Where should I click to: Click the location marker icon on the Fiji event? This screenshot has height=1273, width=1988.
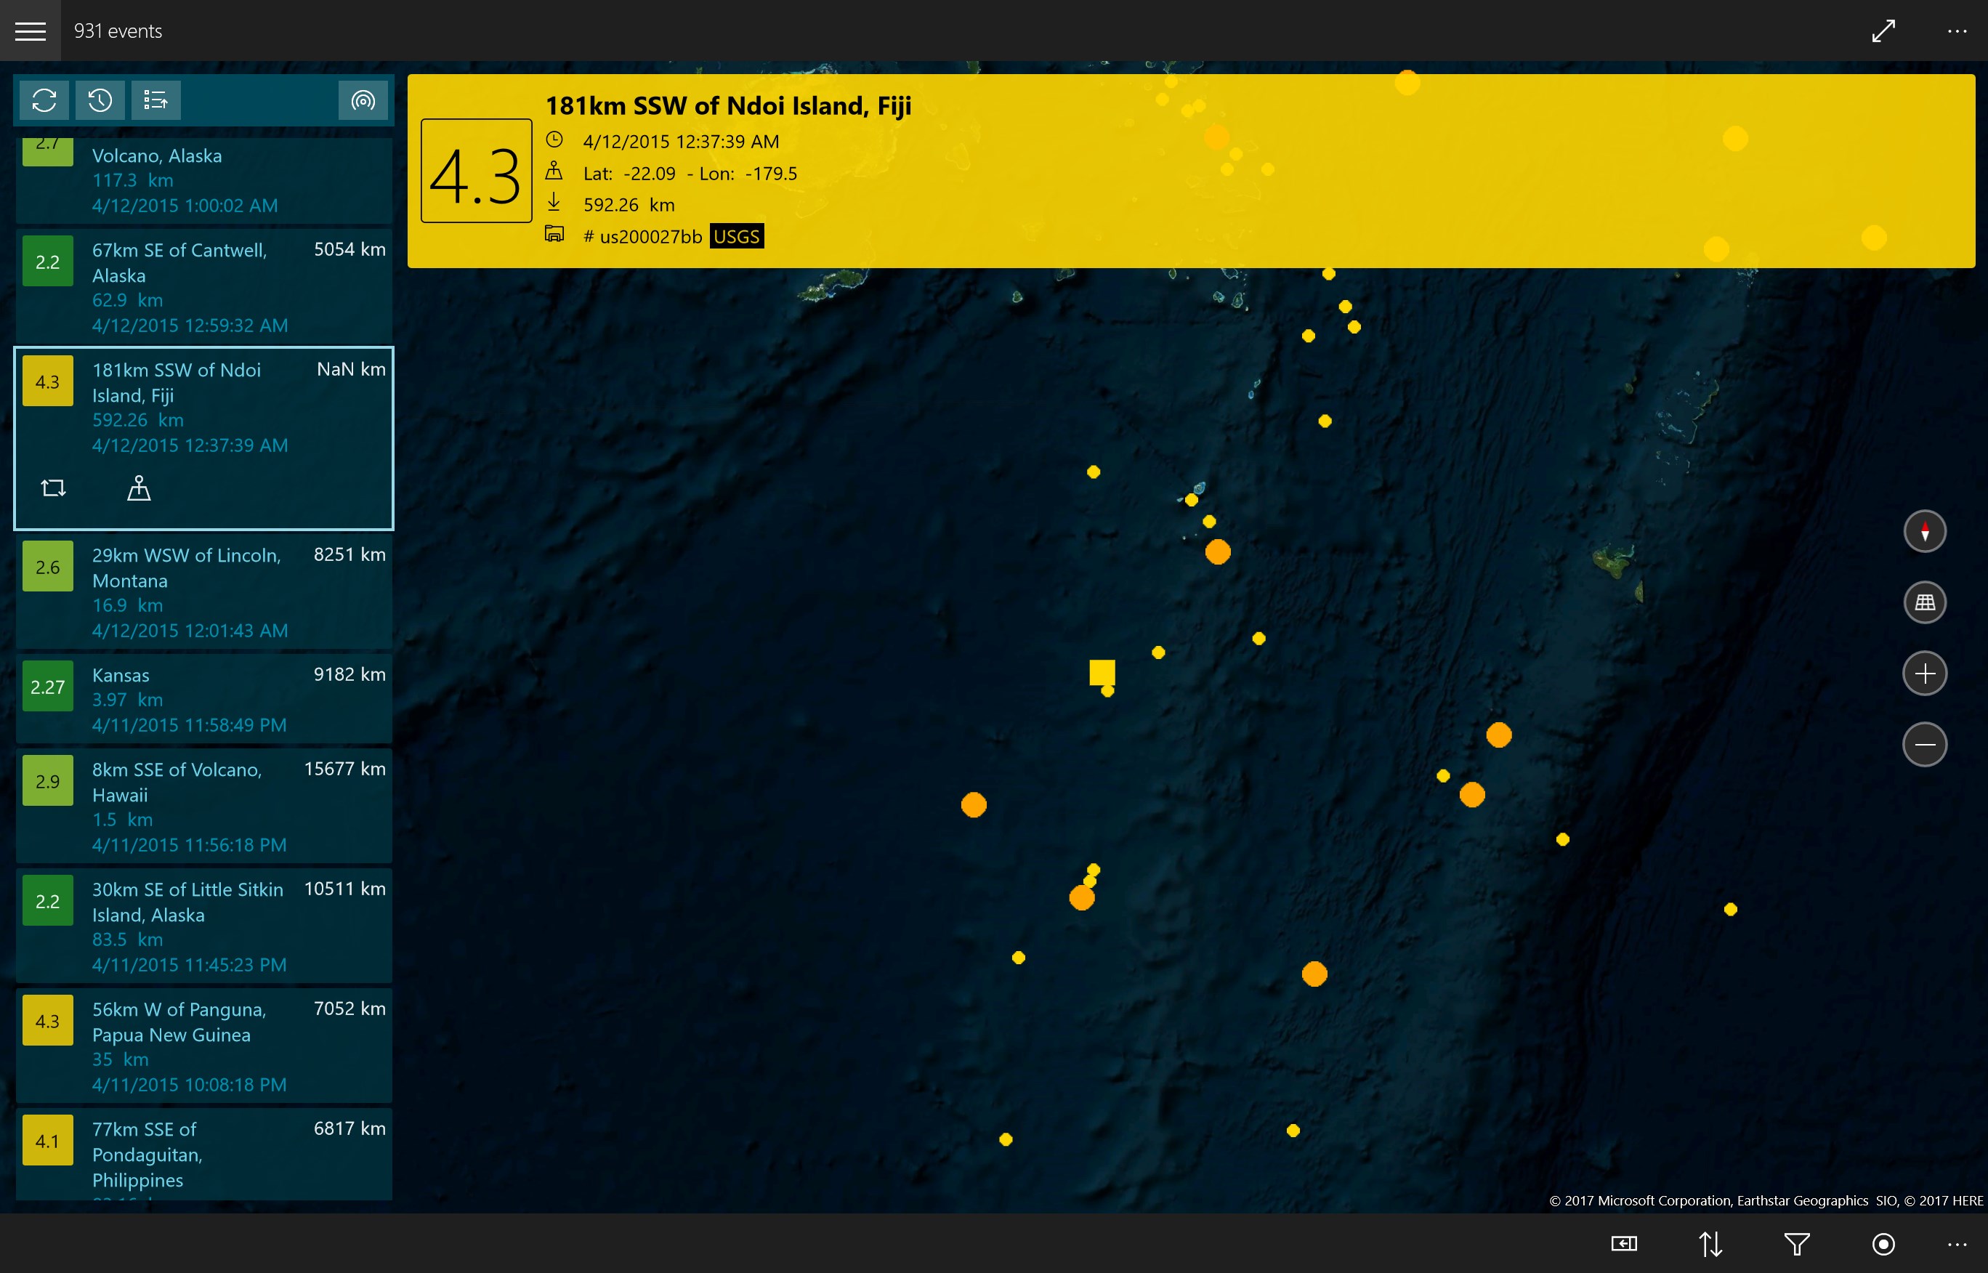click(138, 488)
